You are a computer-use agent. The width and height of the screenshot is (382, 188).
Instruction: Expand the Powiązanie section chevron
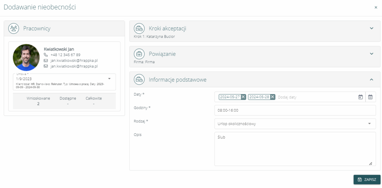click(x=372, y=54)
